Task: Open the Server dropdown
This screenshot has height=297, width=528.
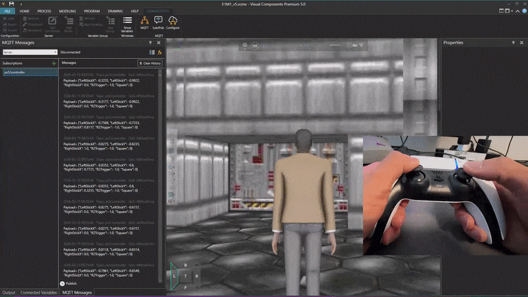Action: point(30,51)
